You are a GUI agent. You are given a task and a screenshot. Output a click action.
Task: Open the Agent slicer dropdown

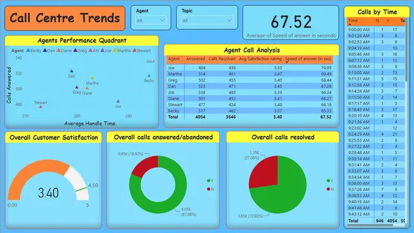click(x=151, y=20)
